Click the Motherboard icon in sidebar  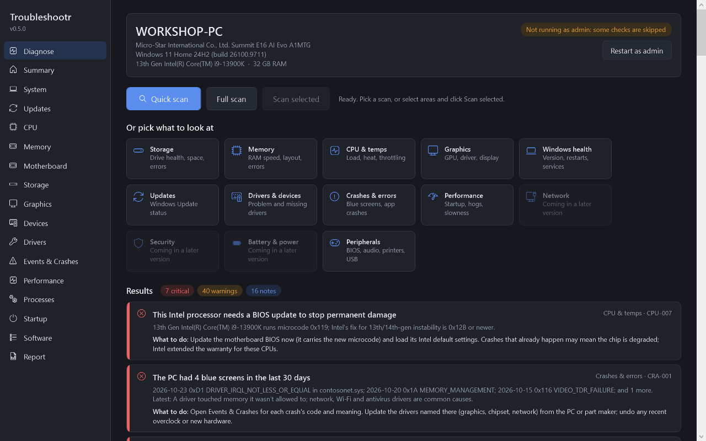tap(13, 165)
